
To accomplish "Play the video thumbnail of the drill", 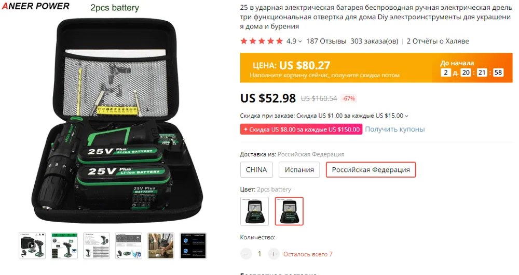I will click(32, 245).
